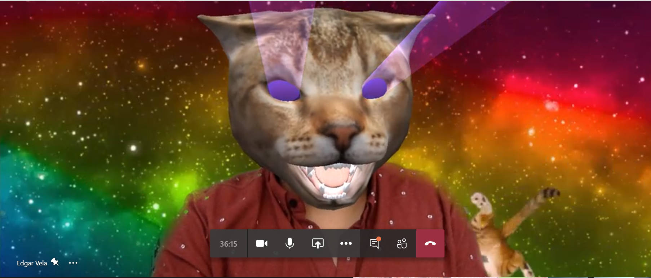Click the cat mask's pink nose
The width and height of the screenshot is (651, 278).
[x=341, y=133]
